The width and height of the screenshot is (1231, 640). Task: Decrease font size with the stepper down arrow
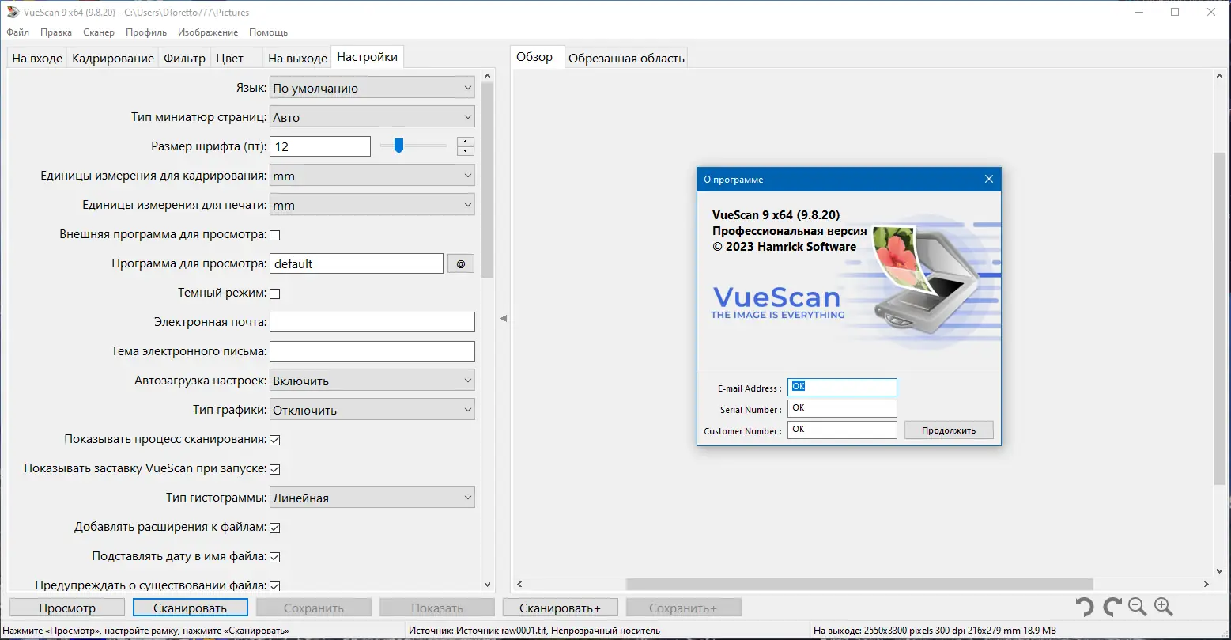coord(466,151)
